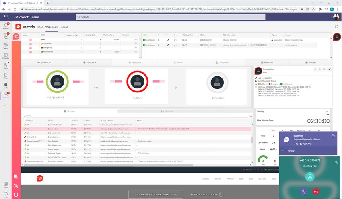Click the Transfer Call button

click(x=43, y=62)
